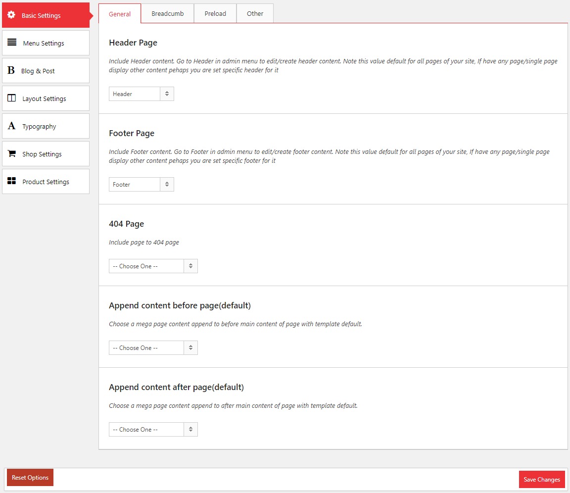570x493 pixels.
Task: Open Append content before page dropdown
Action: pyautogui.click(x=153, y=348)
